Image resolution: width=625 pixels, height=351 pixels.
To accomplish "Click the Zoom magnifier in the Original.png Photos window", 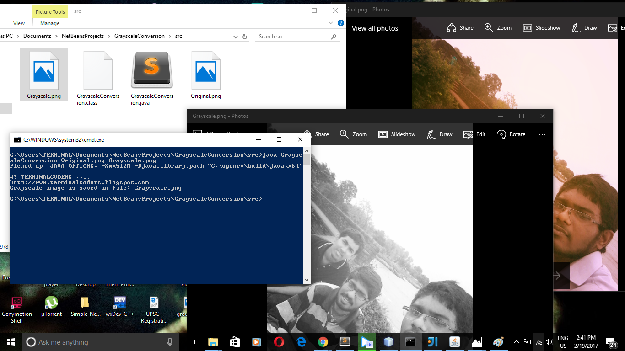I will [498, 28].
